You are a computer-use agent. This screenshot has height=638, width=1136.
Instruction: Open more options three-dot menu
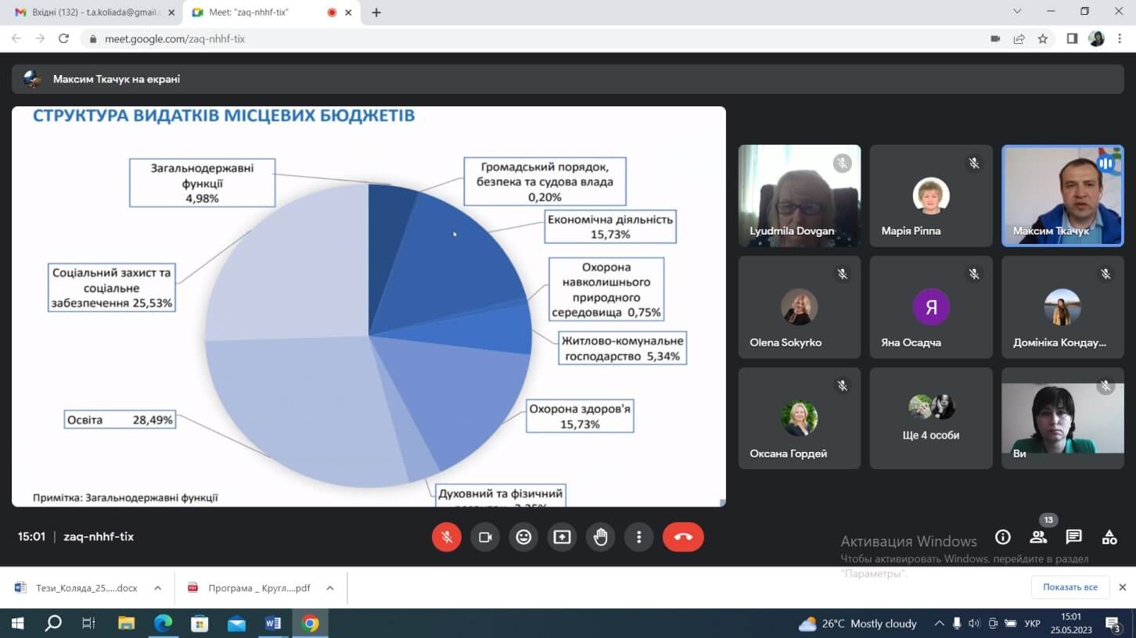(x=638, y=537)
